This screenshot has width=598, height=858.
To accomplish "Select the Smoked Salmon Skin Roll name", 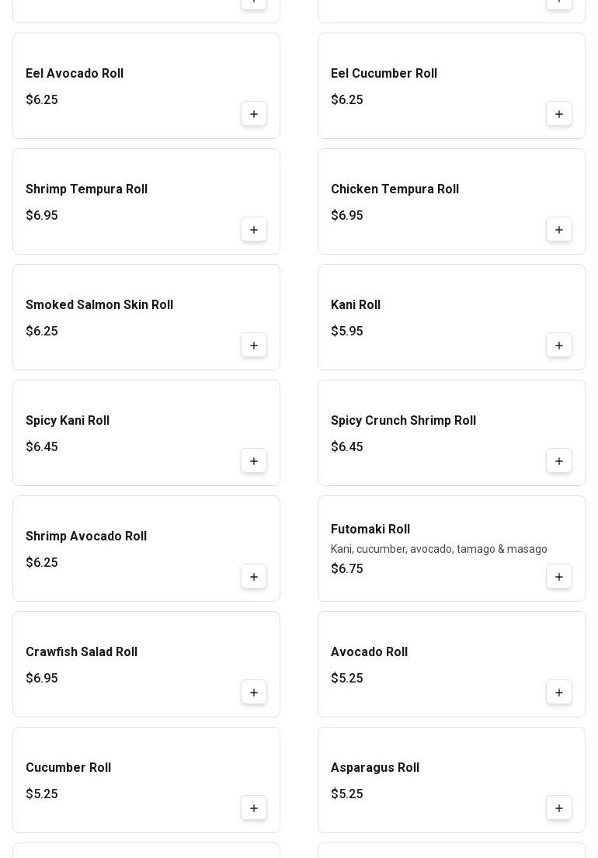I will 99,305.
